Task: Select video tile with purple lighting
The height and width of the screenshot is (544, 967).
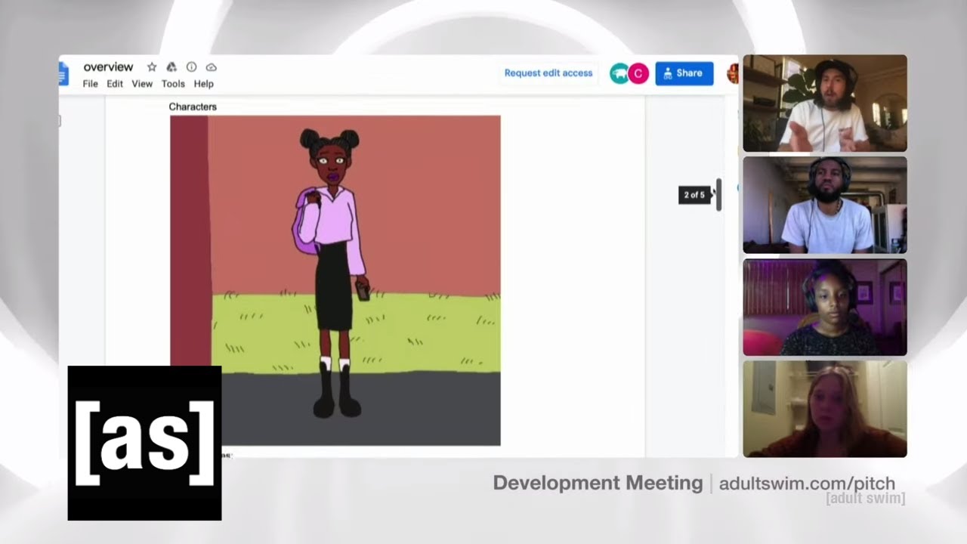Action: [x=825, y=308]
